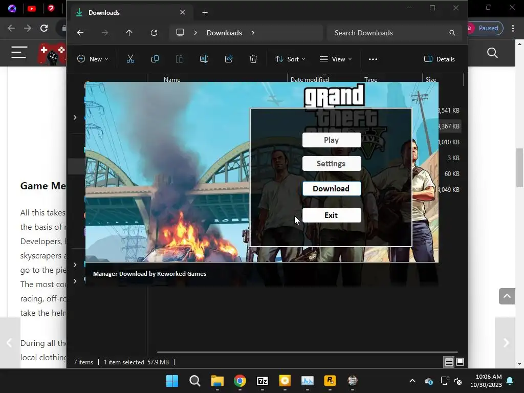Switch to details list view in status bar
Viewport: 524px width, 393px height.
pos(449,362)
